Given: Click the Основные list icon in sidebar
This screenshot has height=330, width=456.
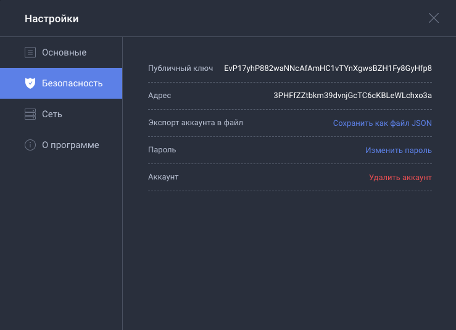Looking at the screenshot, I should click(x=30, y=52).
